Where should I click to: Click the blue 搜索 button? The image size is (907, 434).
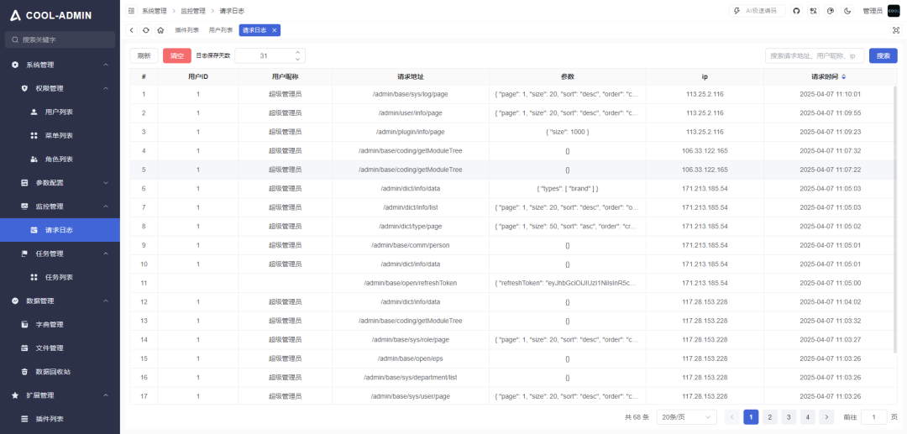(883, 55)
